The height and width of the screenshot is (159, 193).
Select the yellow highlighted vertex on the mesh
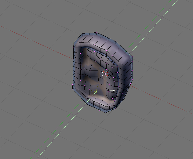pos(96,92)
